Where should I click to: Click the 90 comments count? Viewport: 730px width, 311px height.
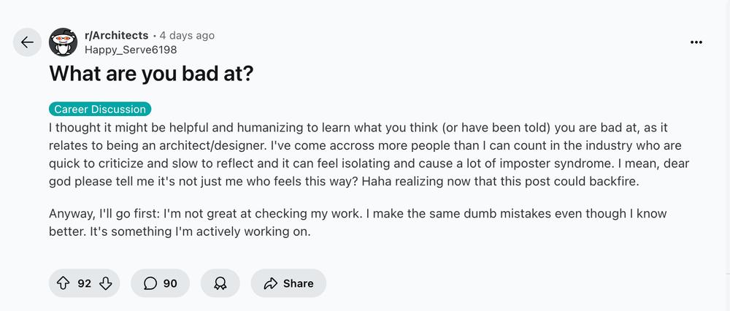coord(170,283)
